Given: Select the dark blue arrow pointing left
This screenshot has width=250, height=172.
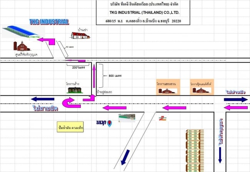Looking at the screenshot, I should pyautogui.click(x=42, y=99).
